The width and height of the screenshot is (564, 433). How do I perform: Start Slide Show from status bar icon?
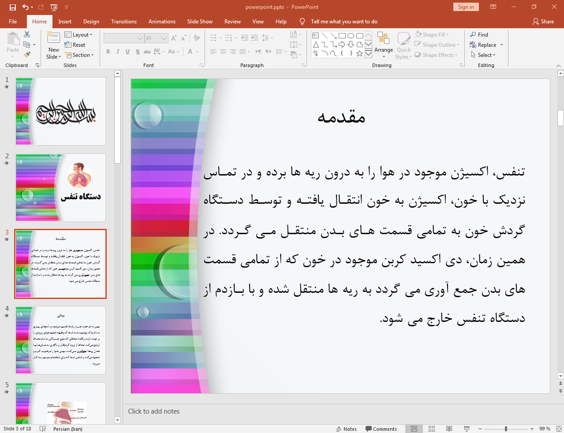pyautogui.click(x=467, y=429)
